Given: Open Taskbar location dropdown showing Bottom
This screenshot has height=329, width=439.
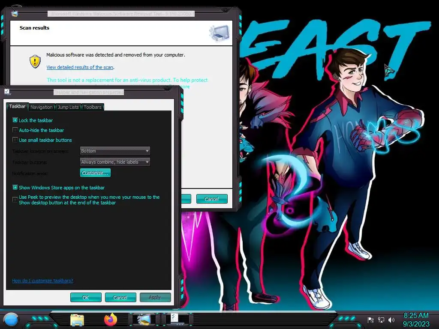Looking at the screenshot, I should [x=115, y=151].
